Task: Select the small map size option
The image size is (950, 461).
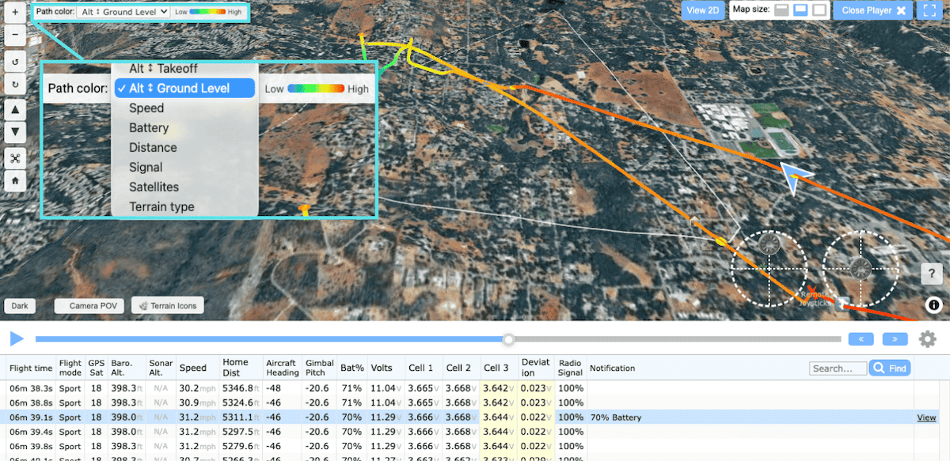Action: tap(781, 10)
